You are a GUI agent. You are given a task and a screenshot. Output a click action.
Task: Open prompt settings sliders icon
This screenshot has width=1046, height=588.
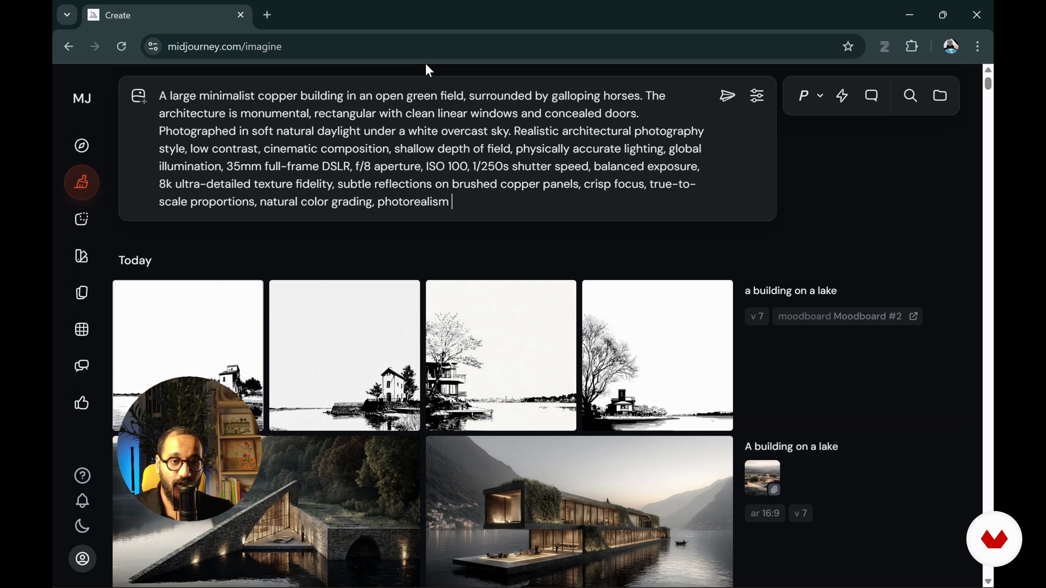[757, 96]
